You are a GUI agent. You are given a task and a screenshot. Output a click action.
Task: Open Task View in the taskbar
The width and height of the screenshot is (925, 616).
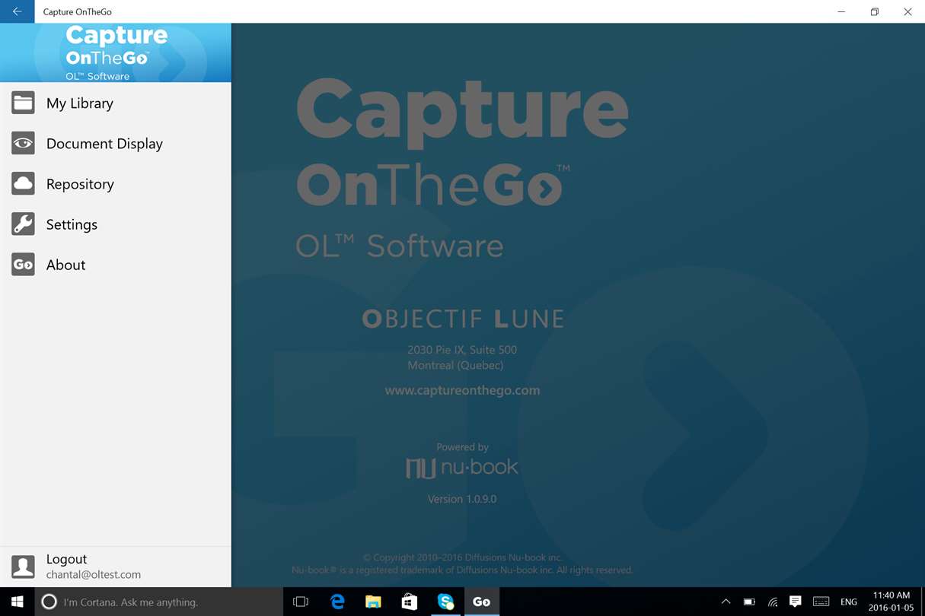pos(301,602)
